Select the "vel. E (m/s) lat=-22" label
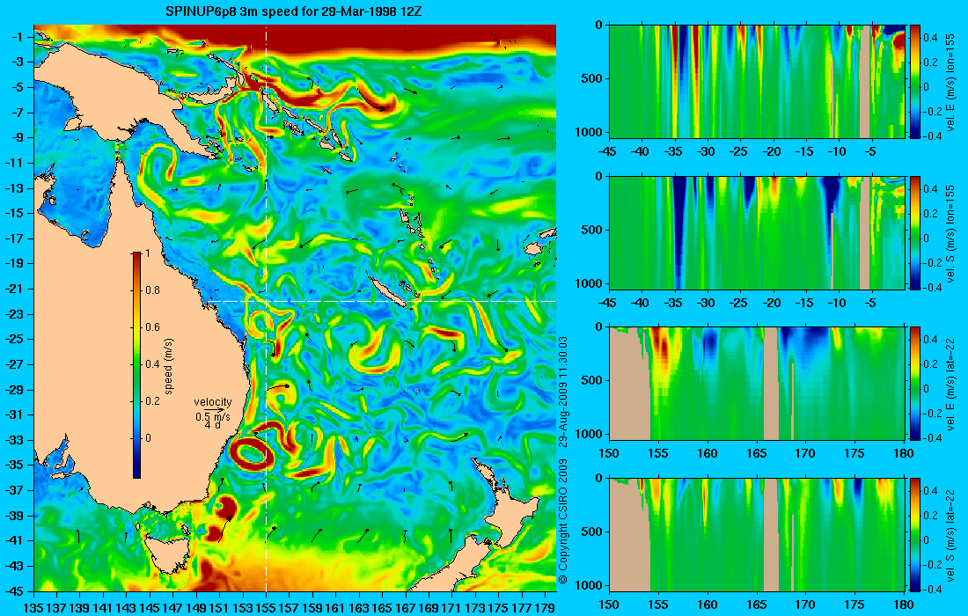 tap(950, 384)
